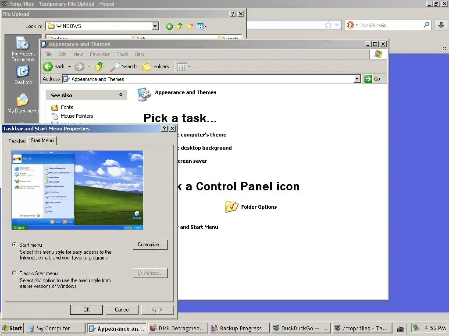The height and width of the screenshot is (336, 449).
Task: Click File Upload green back arrow
Action: [x=169, y=27]
